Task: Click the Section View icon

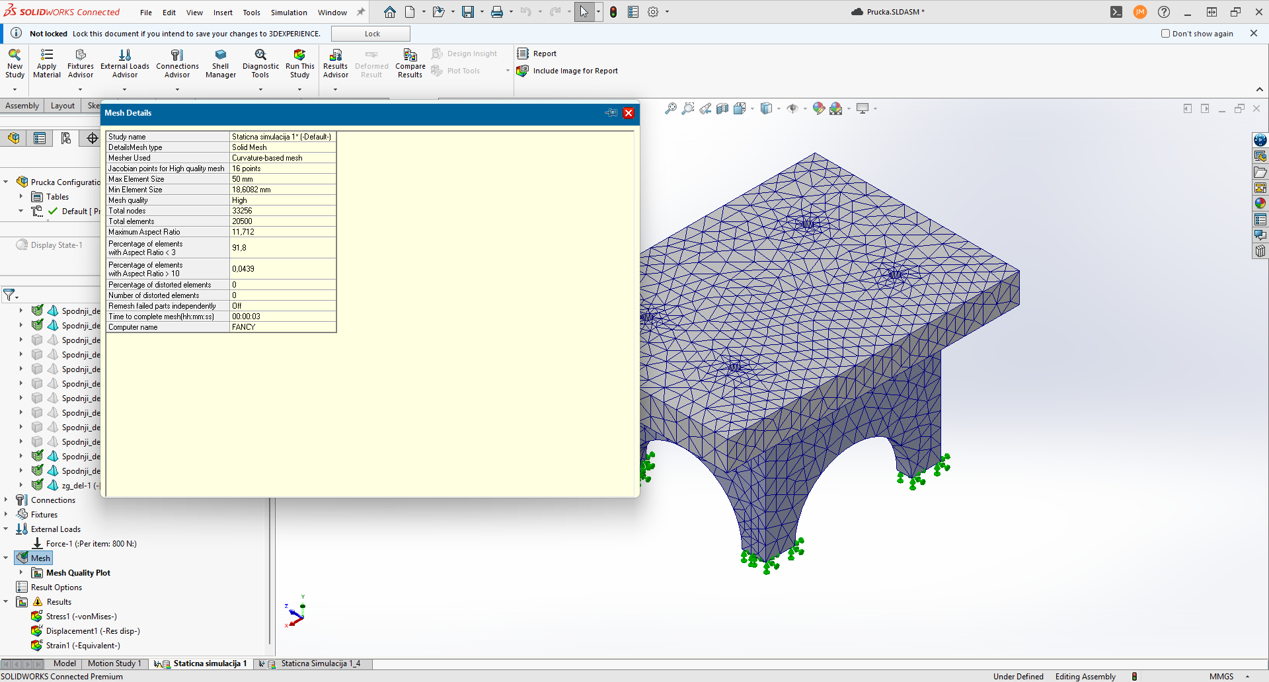Action: click(722, 108)
